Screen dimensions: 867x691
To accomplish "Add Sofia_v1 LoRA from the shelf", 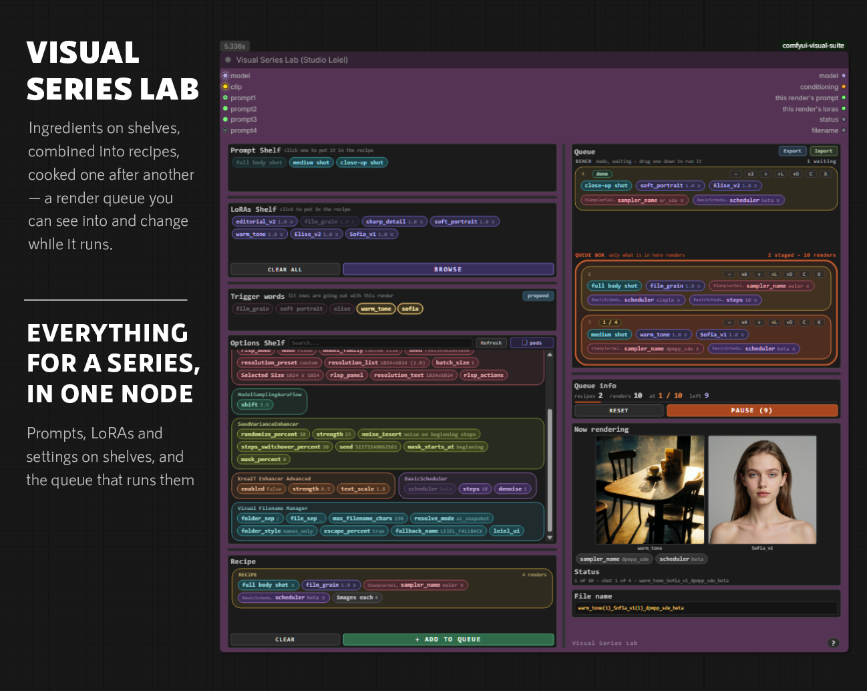I will coord(372,234).
